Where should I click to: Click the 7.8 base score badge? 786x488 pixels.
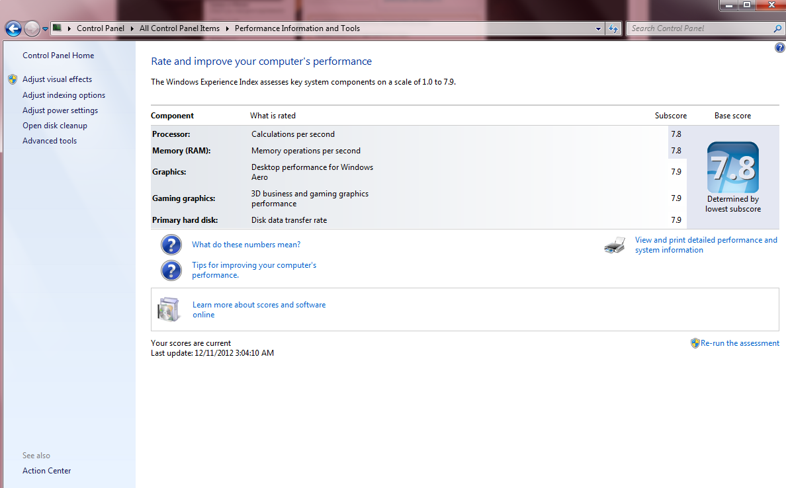tap(733, 167)
